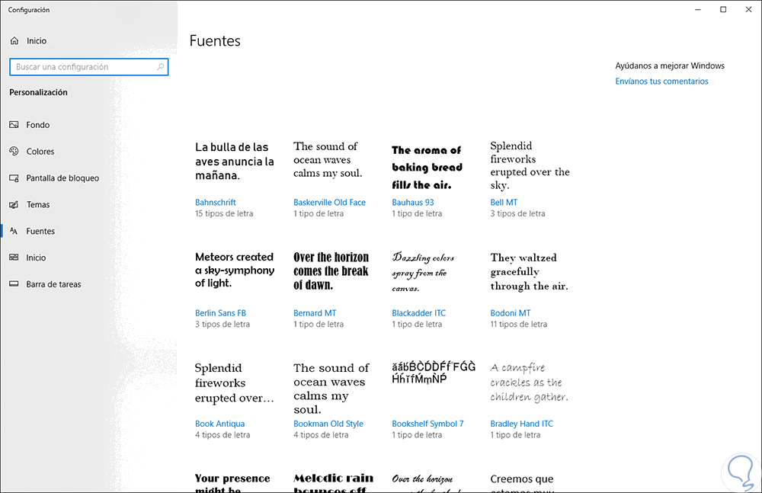
Task: Click the Envíanos tus comentarios link
Action: point(661,82)
